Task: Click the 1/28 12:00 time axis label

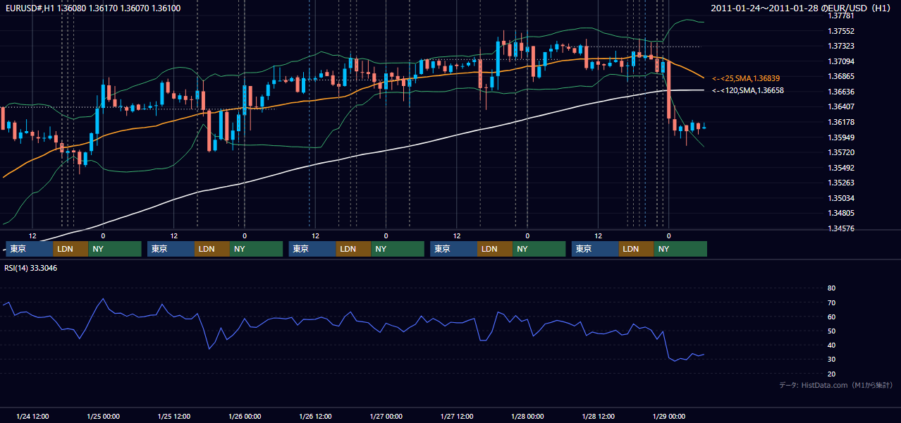Action: (x=599, y=416)
